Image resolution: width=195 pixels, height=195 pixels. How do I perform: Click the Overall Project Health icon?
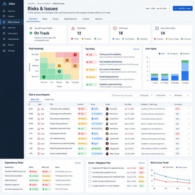coord(31,28)
